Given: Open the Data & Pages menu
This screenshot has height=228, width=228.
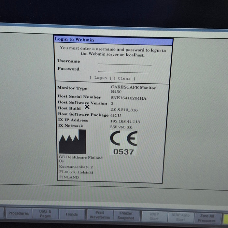Looking at the screenshot, I should [45, 214].
